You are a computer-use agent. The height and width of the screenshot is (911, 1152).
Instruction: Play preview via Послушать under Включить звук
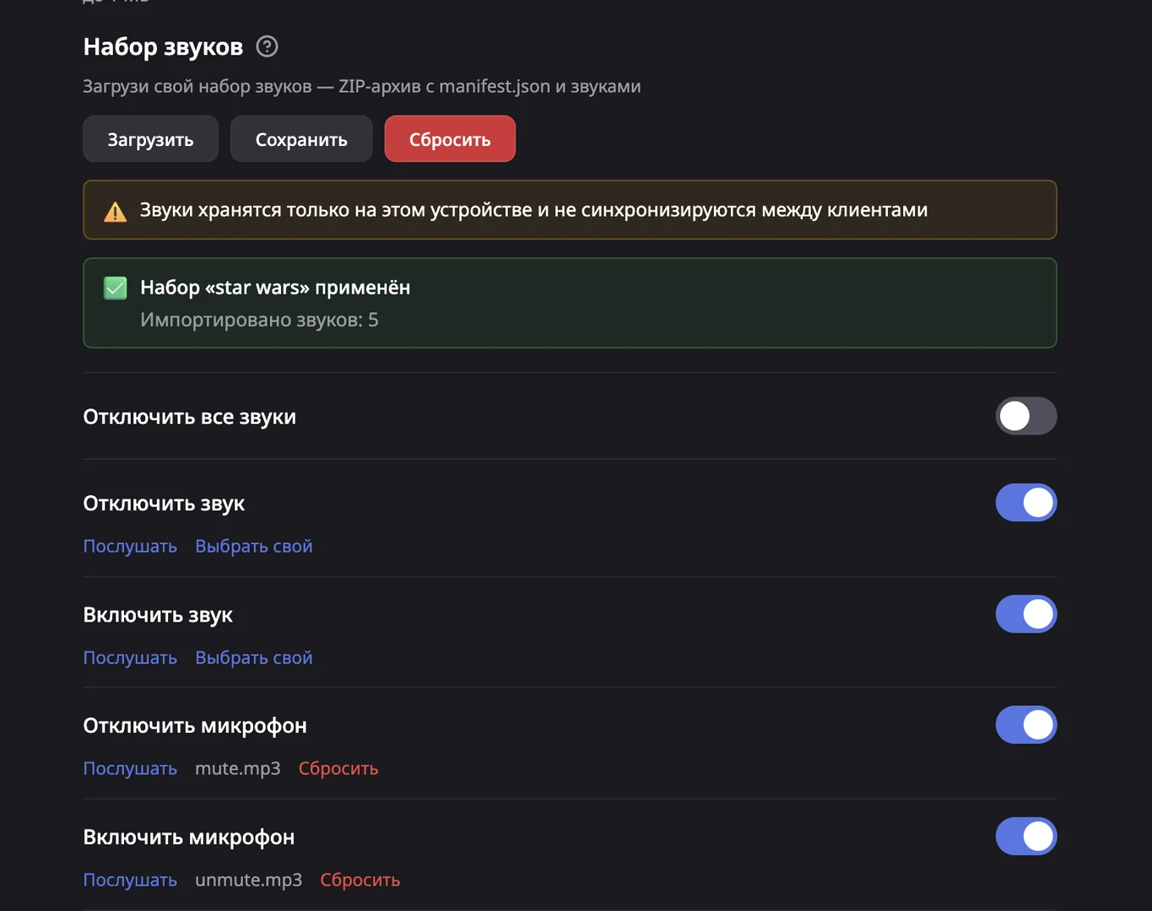(x=130, y=658)
